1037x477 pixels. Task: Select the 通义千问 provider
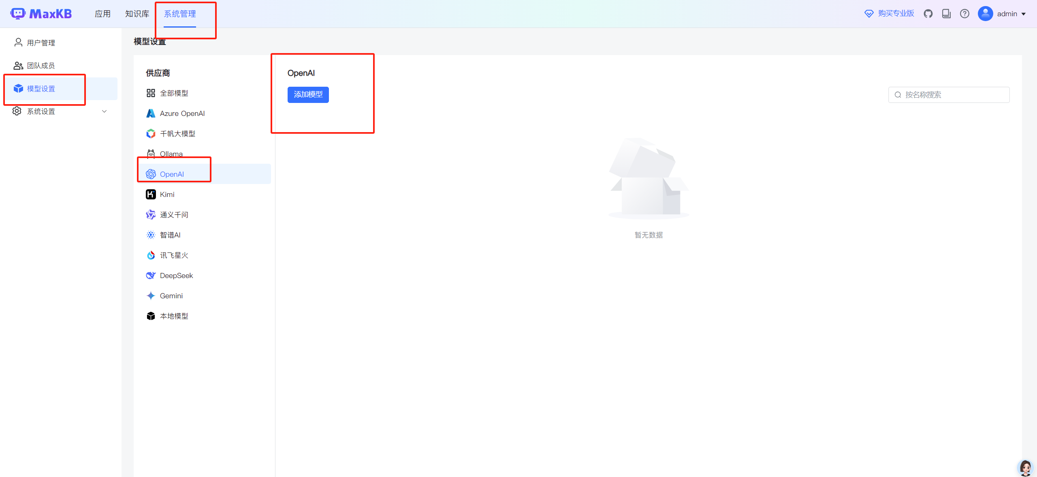pyautogui.click(x=173, y=214)
